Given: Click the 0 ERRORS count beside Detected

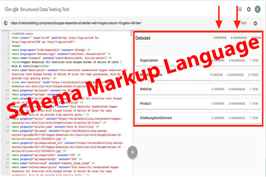Looking at the screenshot, I should click(x=220, y=38).
